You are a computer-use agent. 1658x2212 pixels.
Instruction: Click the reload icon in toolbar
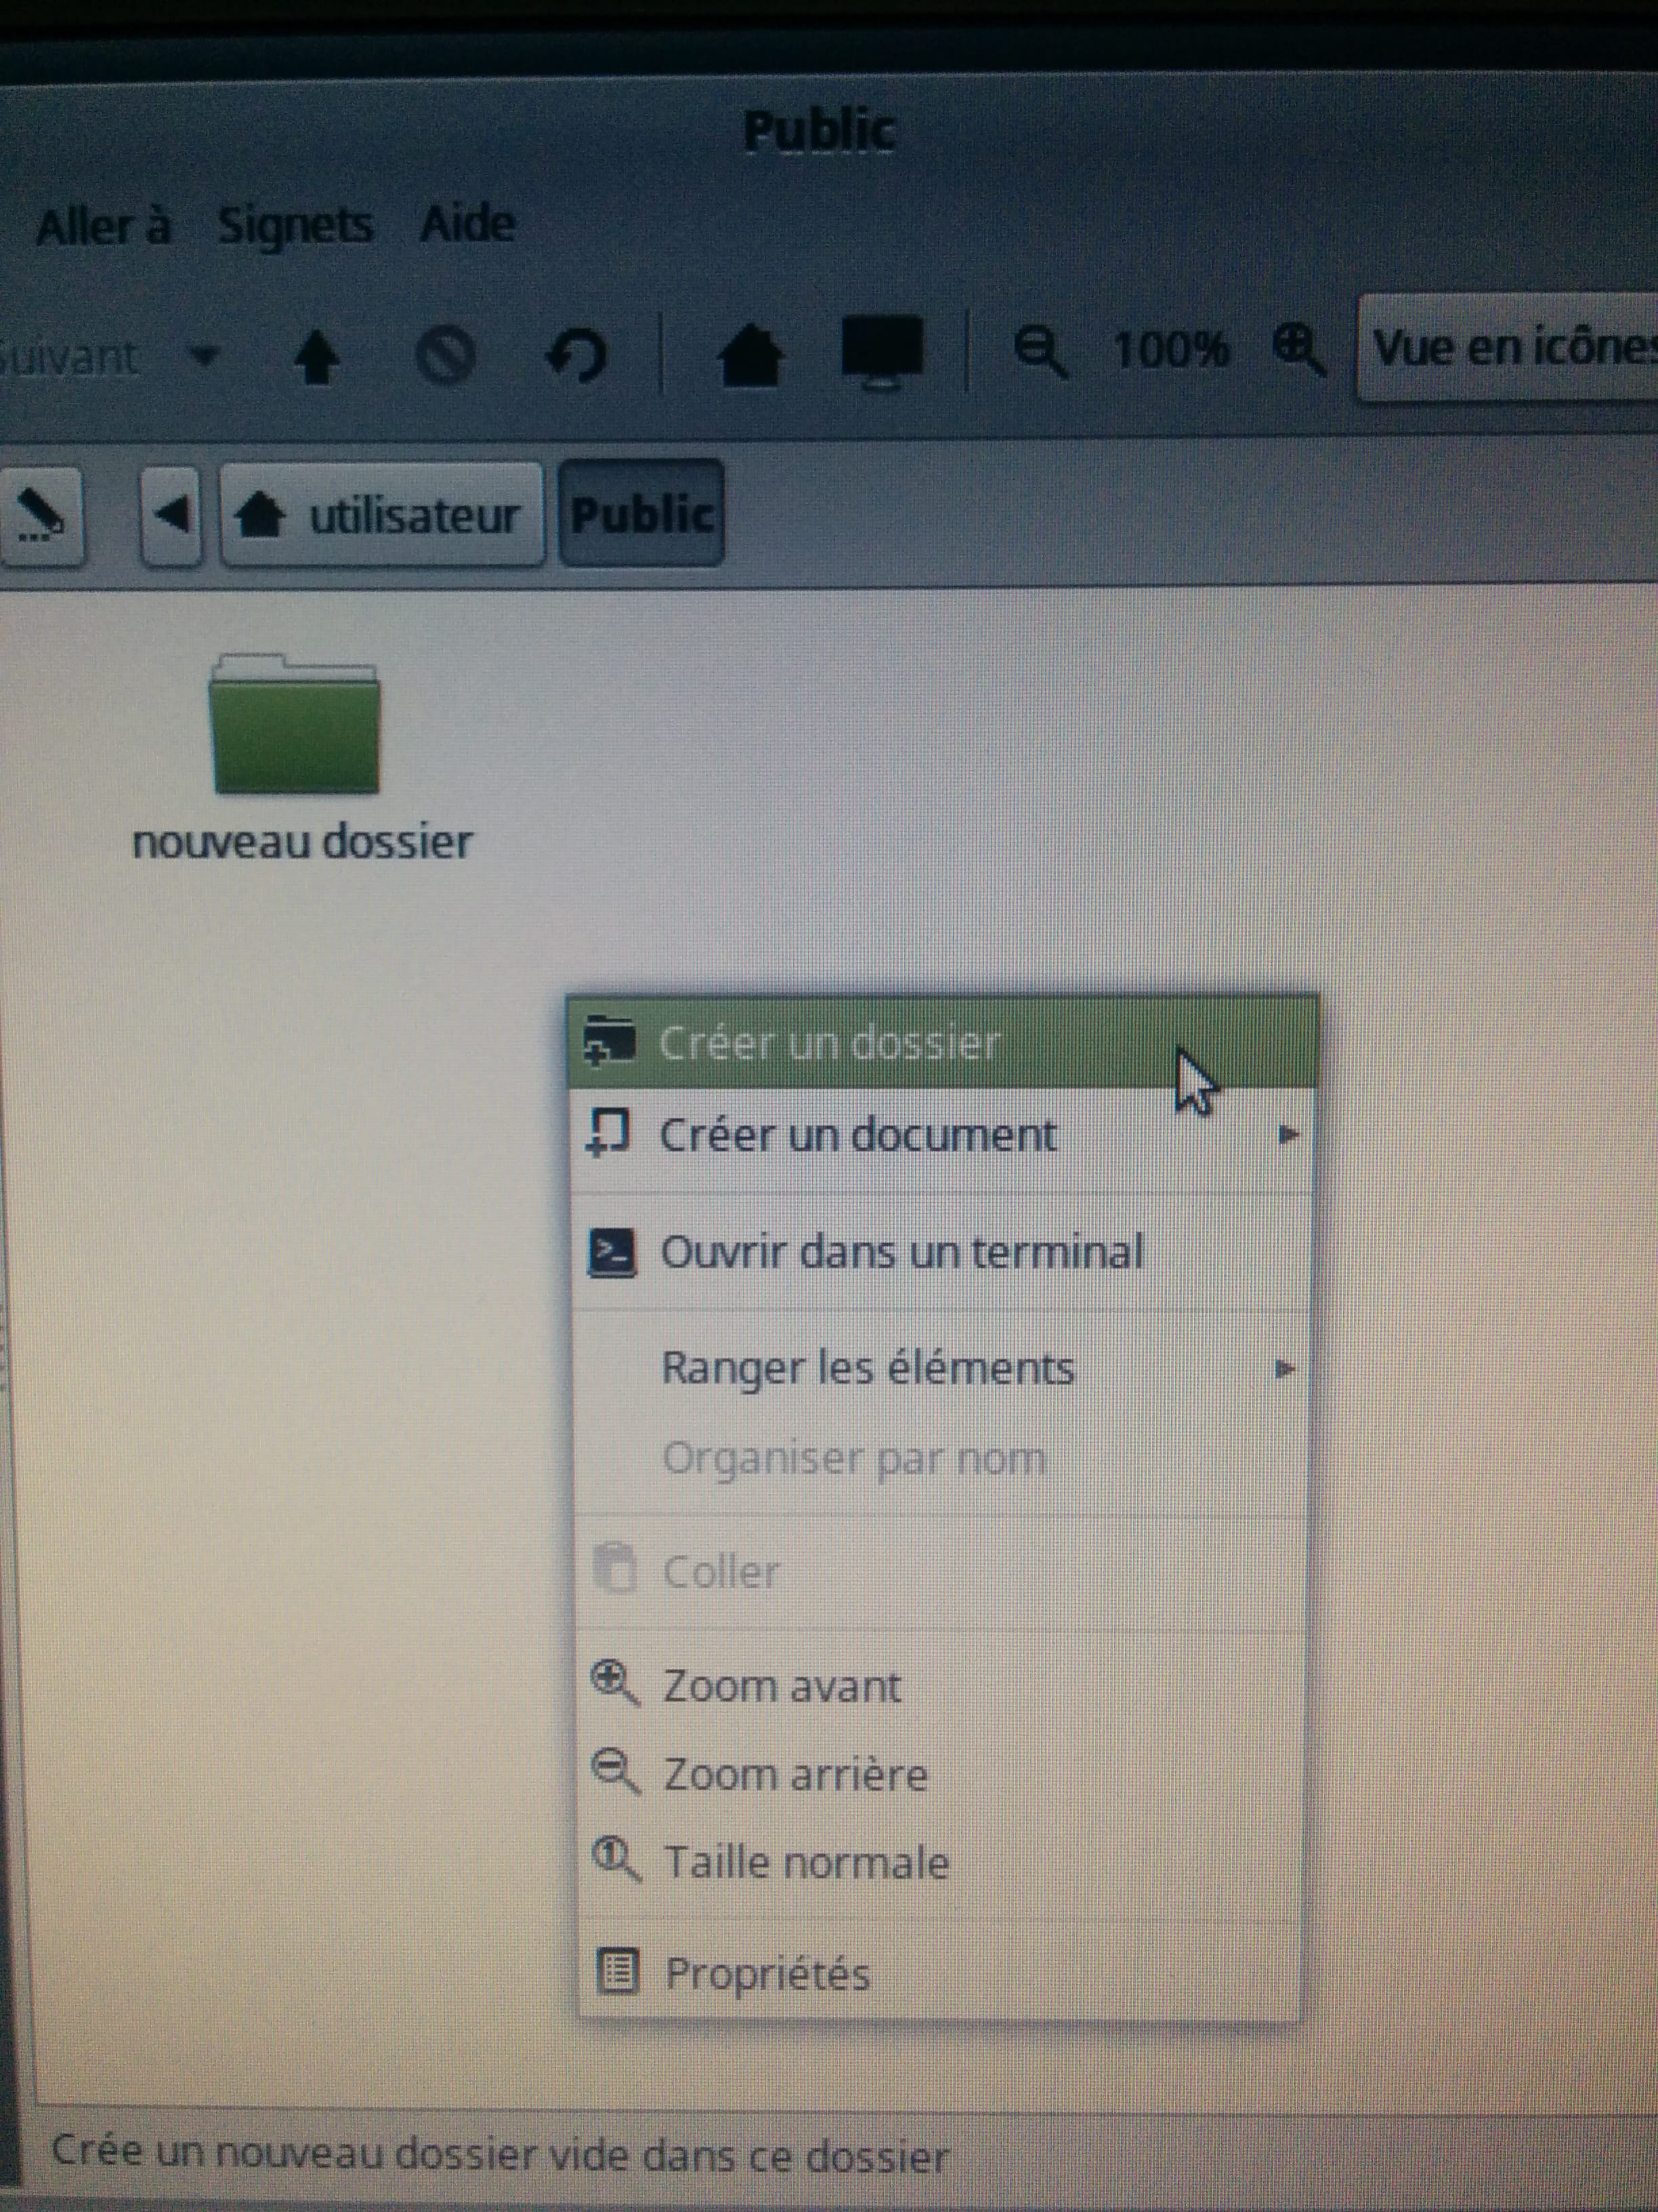pyautogui.click(x=576, y=356)
